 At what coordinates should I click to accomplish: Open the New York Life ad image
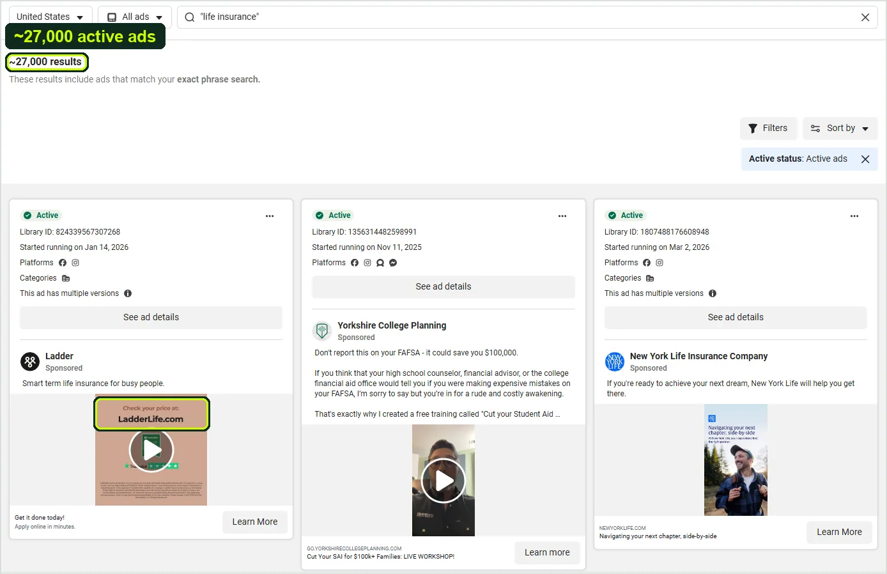[736, 460]
